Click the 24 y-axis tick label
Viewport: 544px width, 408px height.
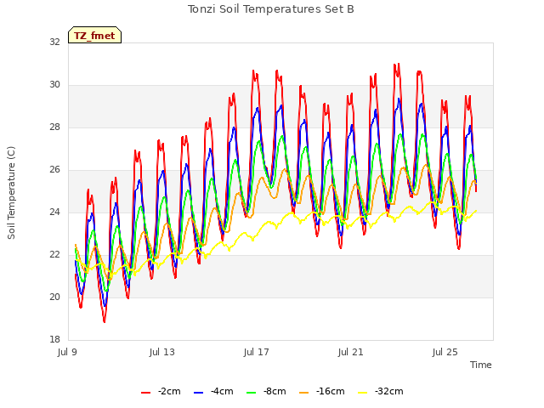pyautogui.click(x=54, y=212)
